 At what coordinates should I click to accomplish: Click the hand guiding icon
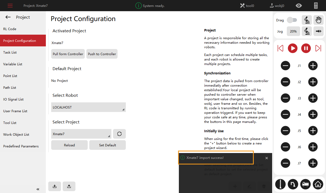pos(318,20)
